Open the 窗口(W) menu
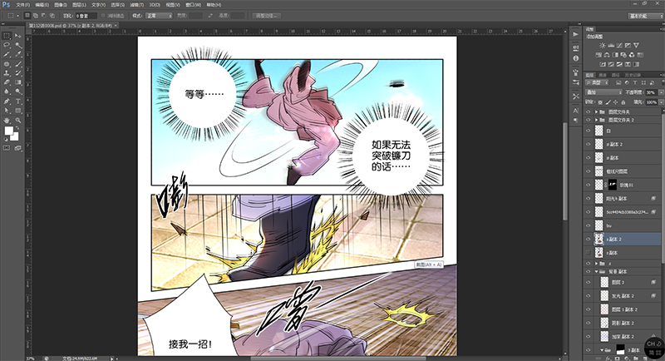 tap(194, 5)
